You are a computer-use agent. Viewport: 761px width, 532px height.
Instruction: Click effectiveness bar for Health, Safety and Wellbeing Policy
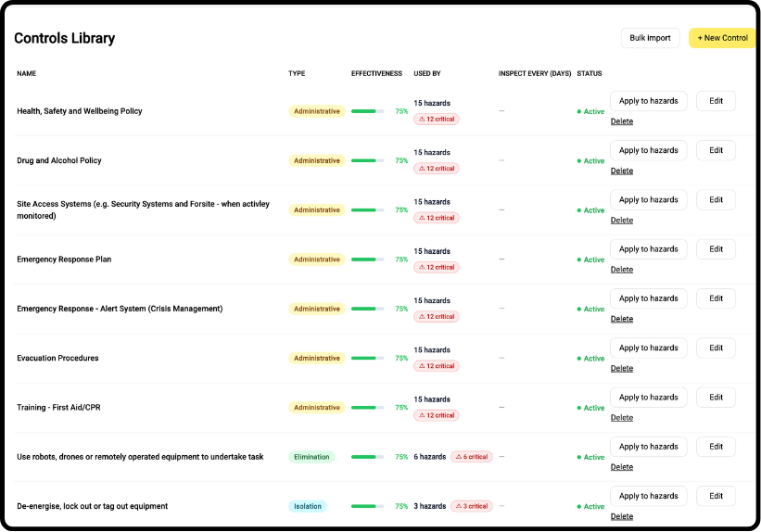367,111
